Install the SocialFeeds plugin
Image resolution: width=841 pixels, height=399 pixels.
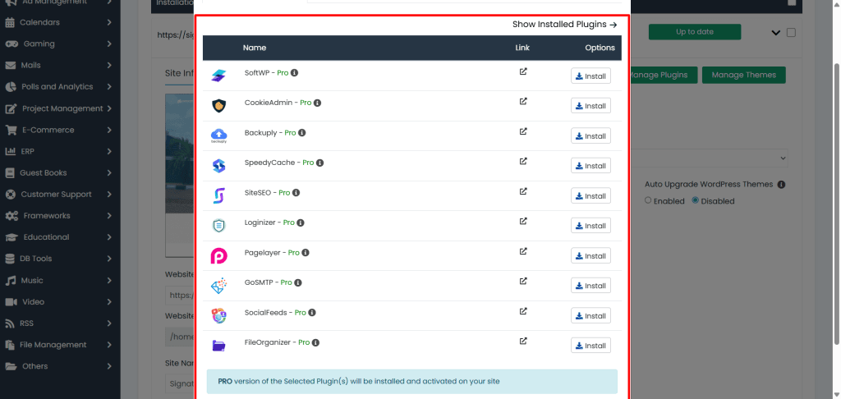[591, 316]
